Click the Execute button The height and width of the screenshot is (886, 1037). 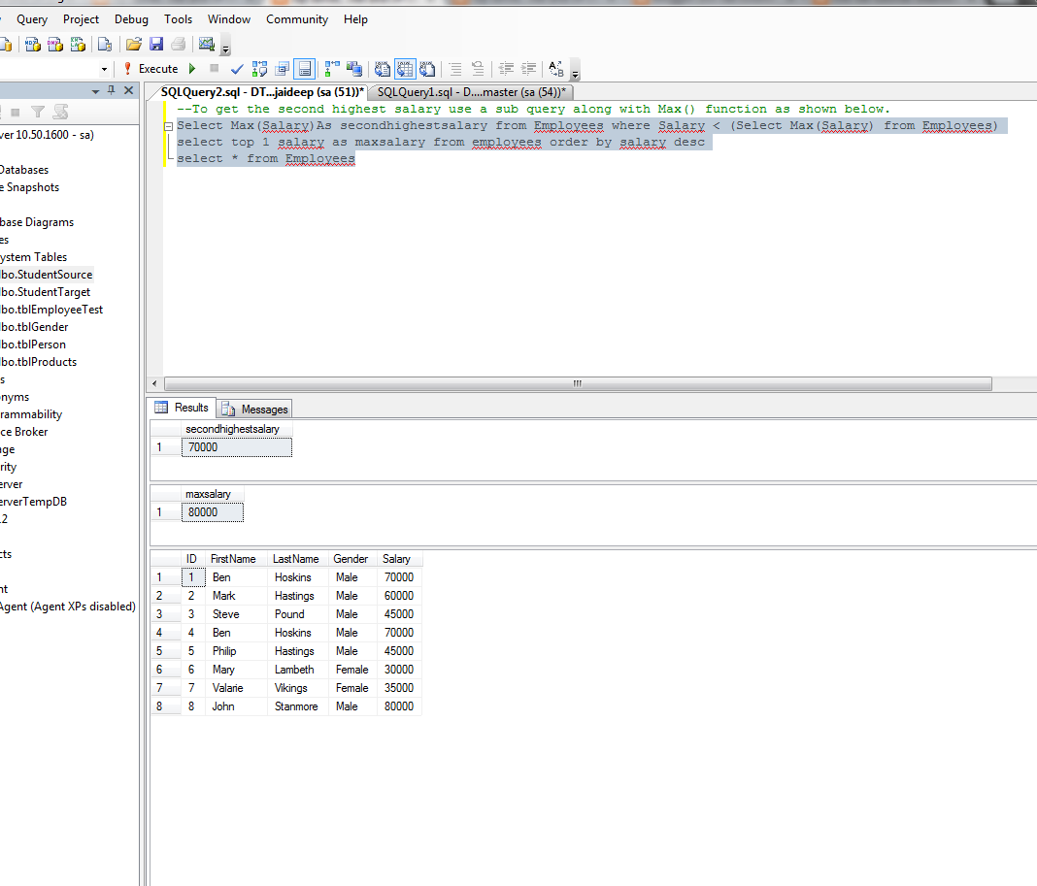tap(151, 69)
